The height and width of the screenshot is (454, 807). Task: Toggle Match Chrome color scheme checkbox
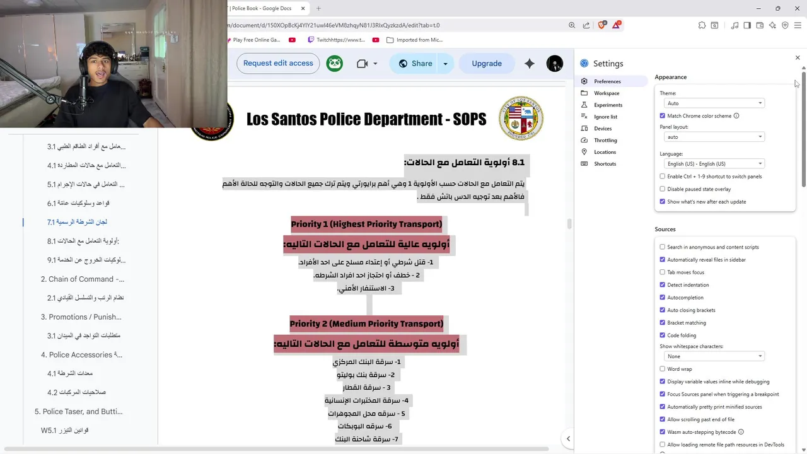(662, 116)
